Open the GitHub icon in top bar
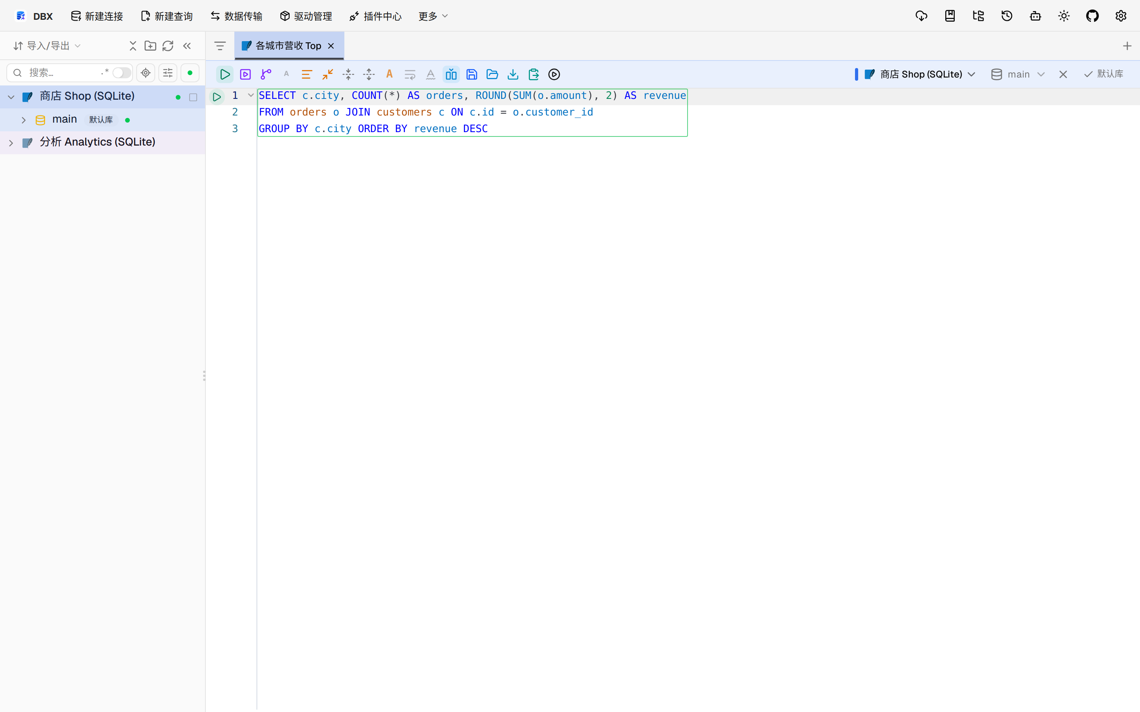The width and height of the screenshot is (1140, 712). coord(1092,16)
